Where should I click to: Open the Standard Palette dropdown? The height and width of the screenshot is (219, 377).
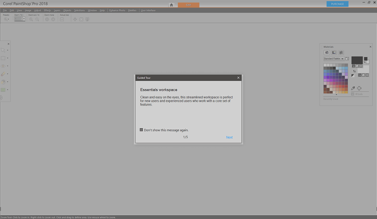click(334, 59)
